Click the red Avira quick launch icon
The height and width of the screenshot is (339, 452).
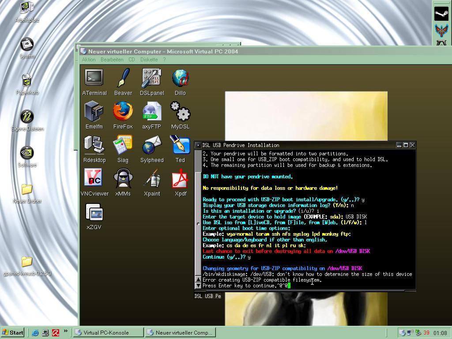point(56,333)
